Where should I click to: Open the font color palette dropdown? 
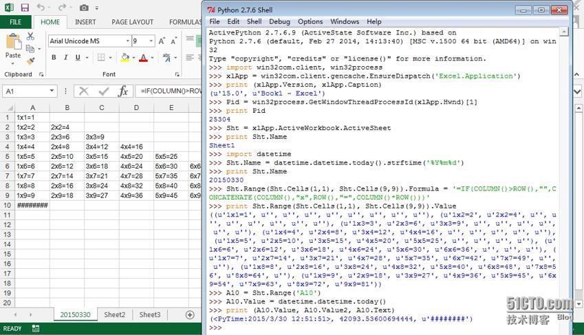[x=152, y=58]
